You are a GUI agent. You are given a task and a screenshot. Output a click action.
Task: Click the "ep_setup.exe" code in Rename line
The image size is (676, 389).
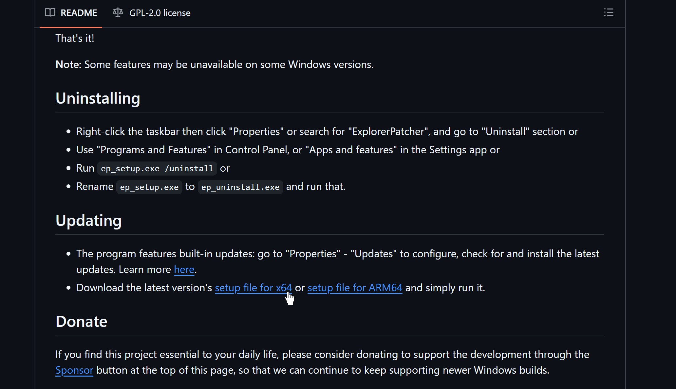pos(149,187)
